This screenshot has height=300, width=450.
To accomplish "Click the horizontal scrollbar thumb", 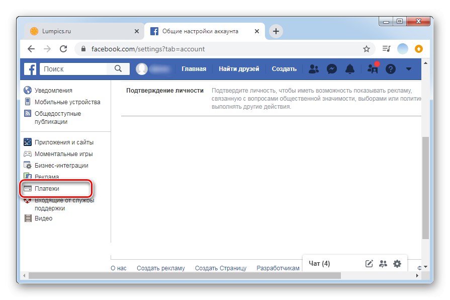I will click(185, 275).
